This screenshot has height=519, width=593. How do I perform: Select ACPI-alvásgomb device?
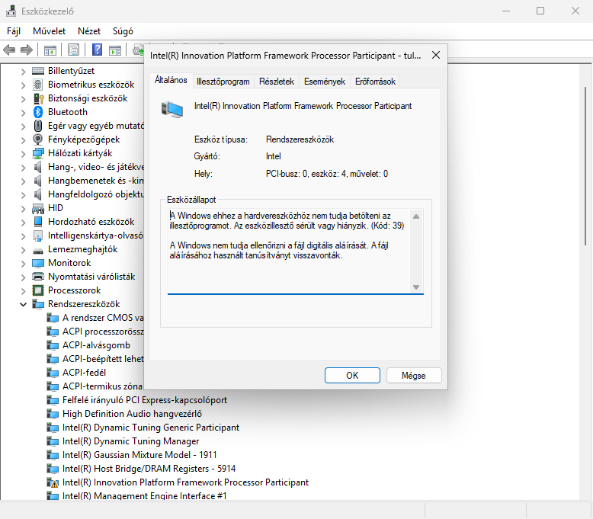click(96, 345)
